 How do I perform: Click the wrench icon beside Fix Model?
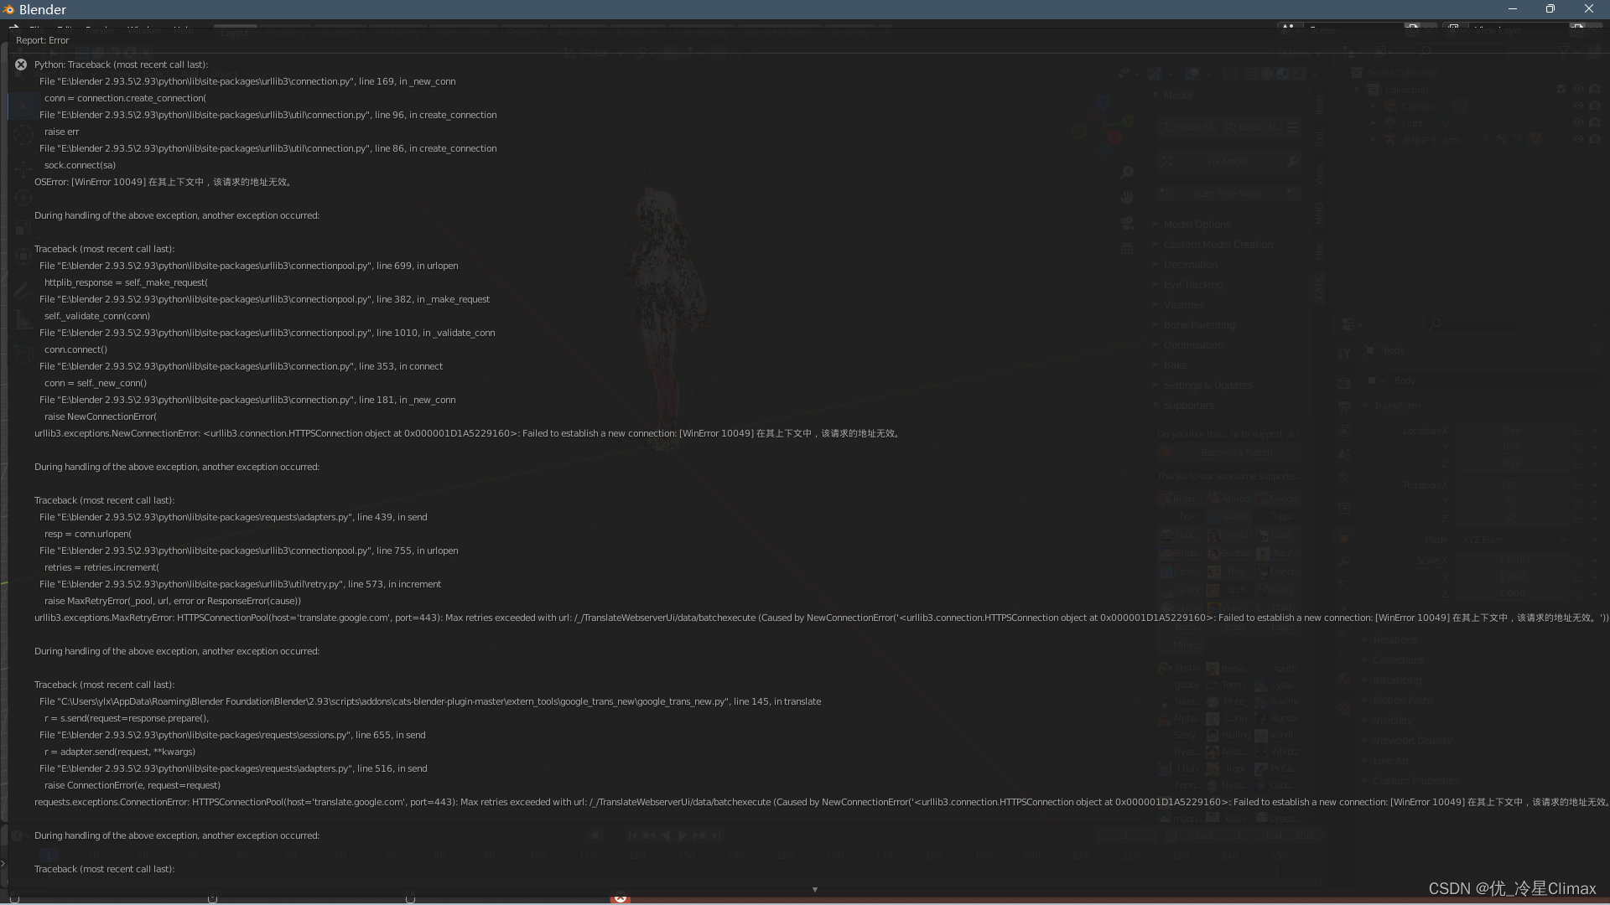click(1293, 162)
